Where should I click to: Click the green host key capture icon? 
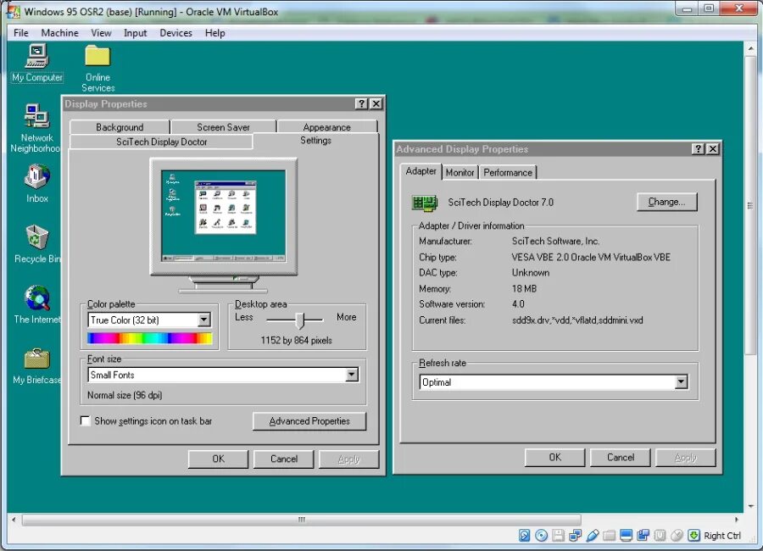(x=693, y=536)
